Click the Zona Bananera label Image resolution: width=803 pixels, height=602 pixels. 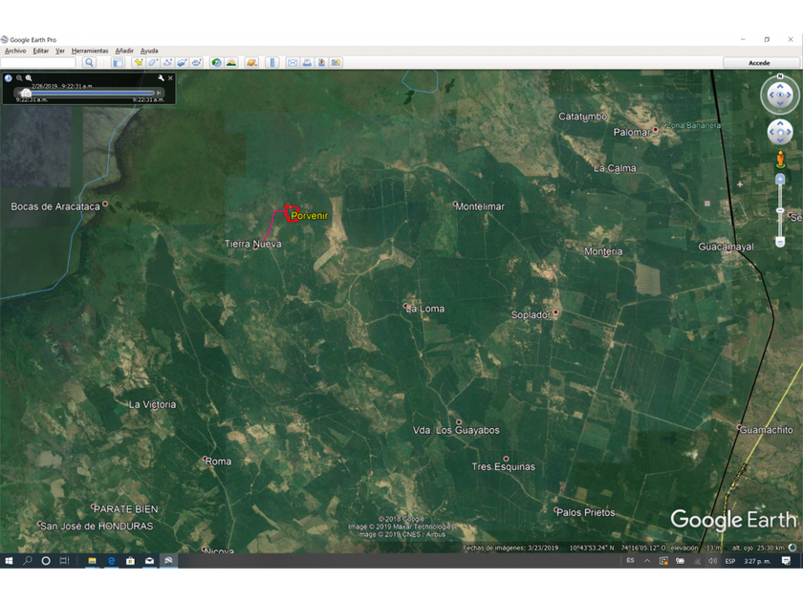click(693, 125)
